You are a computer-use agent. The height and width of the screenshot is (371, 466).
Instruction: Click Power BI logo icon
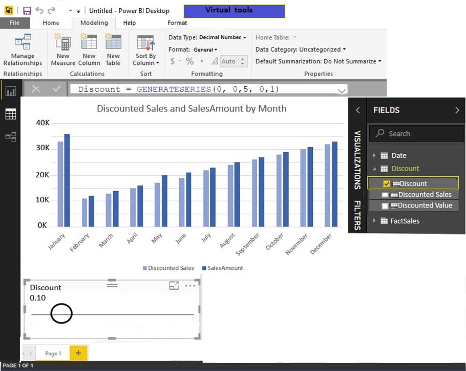[x=9, y=11]
